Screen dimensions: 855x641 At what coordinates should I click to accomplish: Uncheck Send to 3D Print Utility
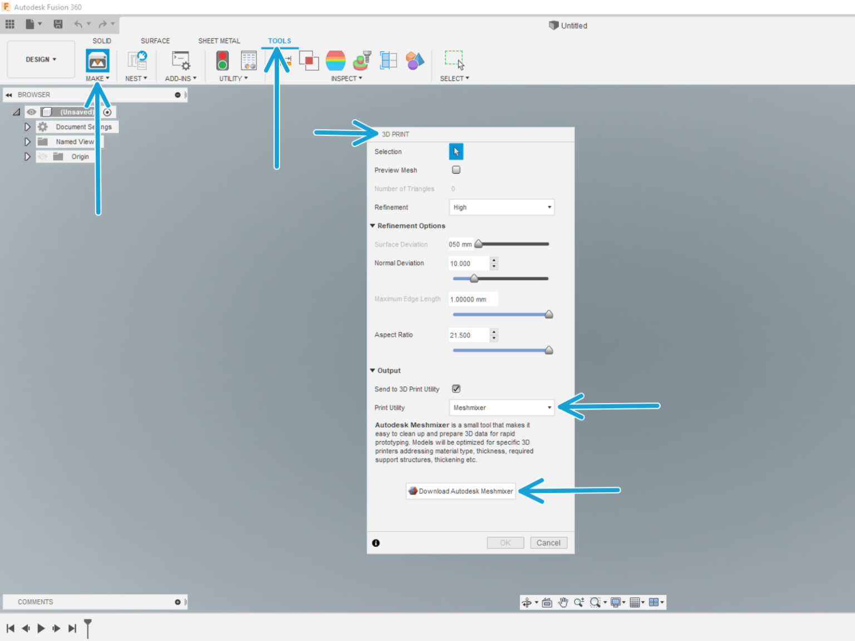pyautogui.click(x=456, y=389)
